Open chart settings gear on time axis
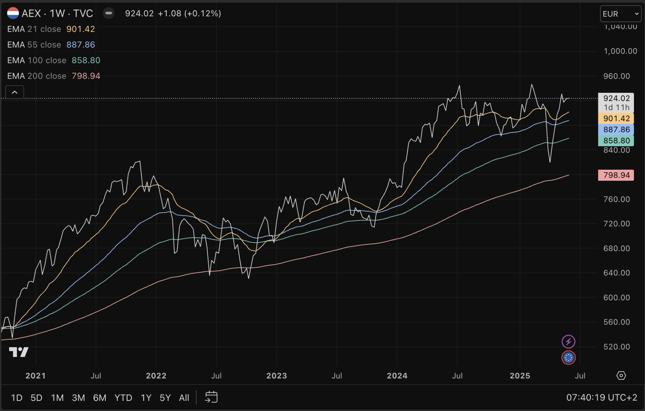 621,375
